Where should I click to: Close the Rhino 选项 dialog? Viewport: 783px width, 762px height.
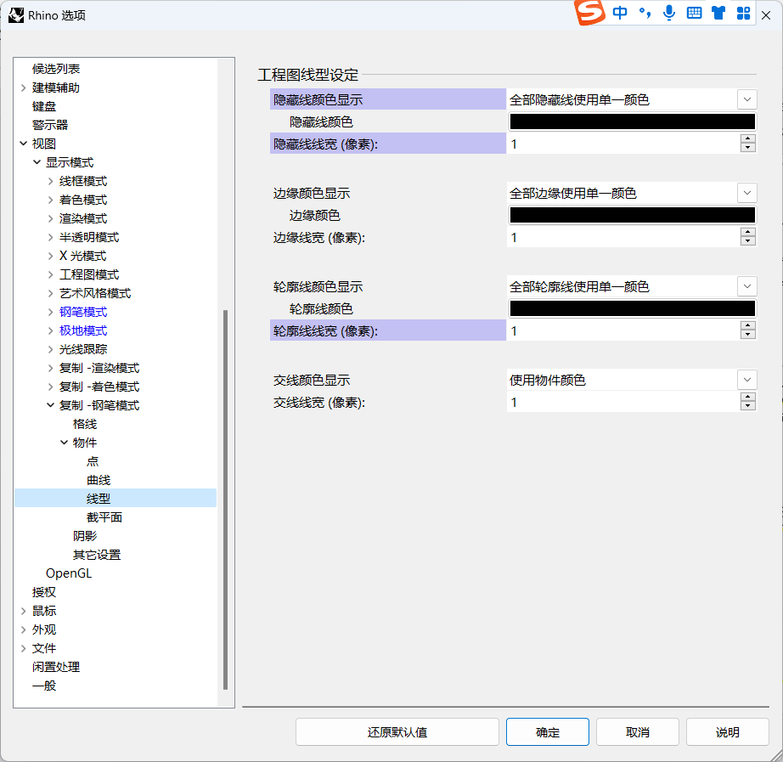click(x=766, y=15)
